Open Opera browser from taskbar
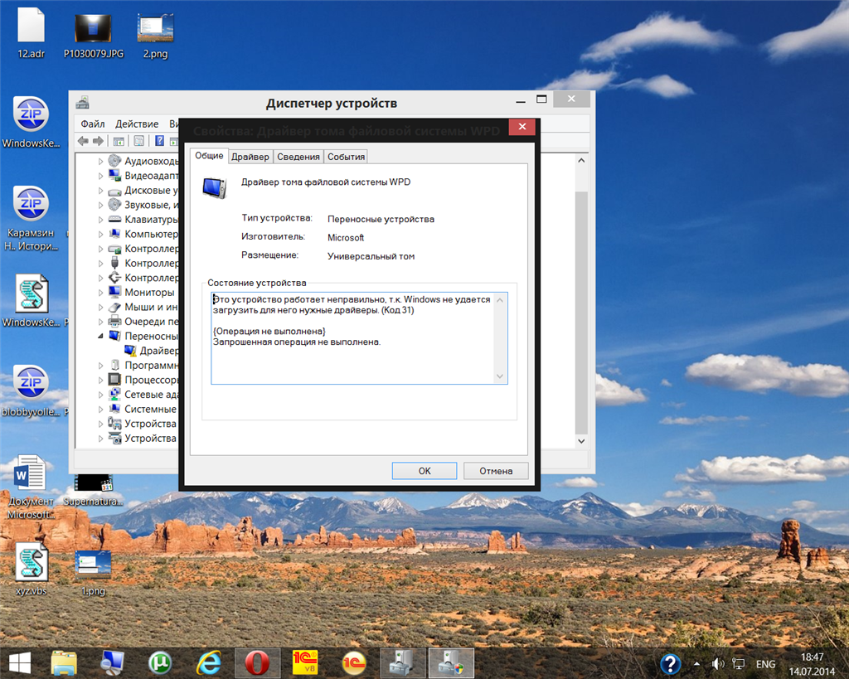Viewport: 849px width, 679px height. tap(257, 663)
